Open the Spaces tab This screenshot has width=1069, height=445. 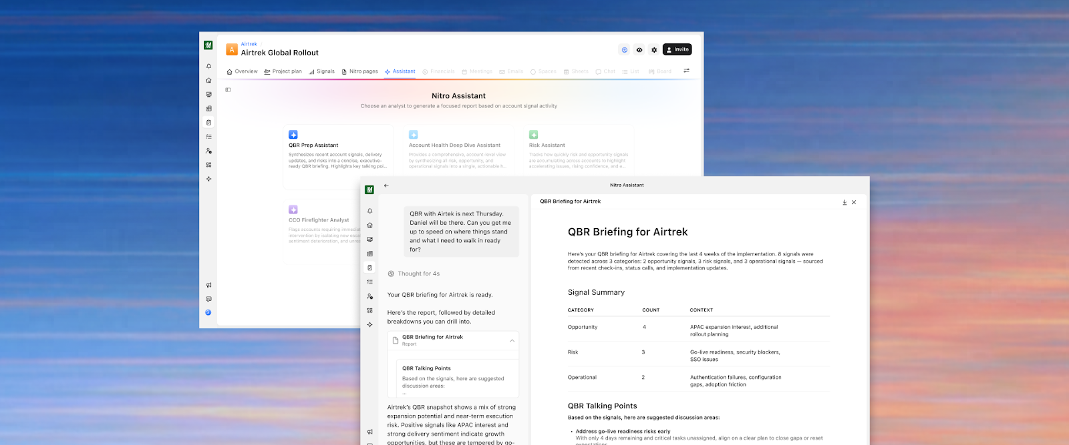click(543, 71)
